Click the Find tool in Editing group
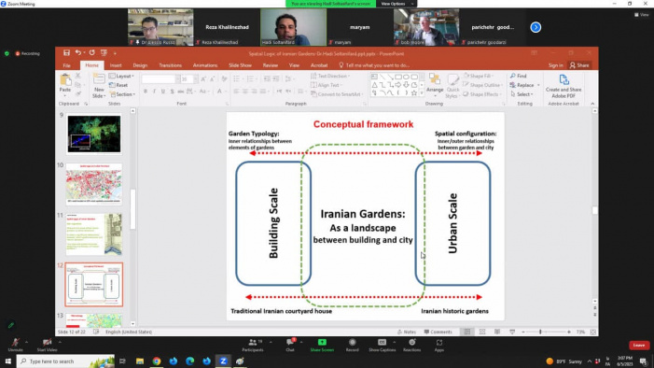Viewport: 654px width, 368px height. pyautogui.click(x=518, y=76)
